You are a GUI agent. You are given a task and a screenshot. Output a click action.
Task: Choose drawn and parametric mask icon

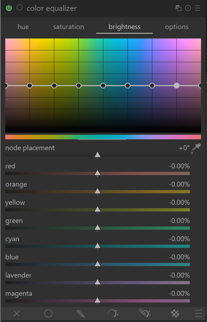coord(145,313)
